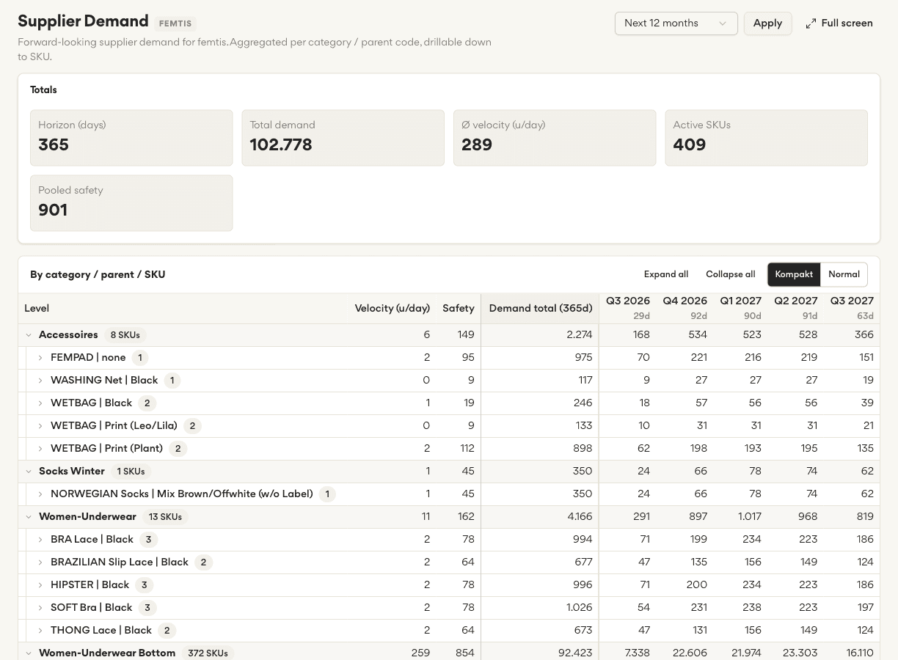Image resolution: width=898 pixels, height=660 pixels.
Task: Expand the SOFT Bra | Black row
Action: [x=40, y=608]
